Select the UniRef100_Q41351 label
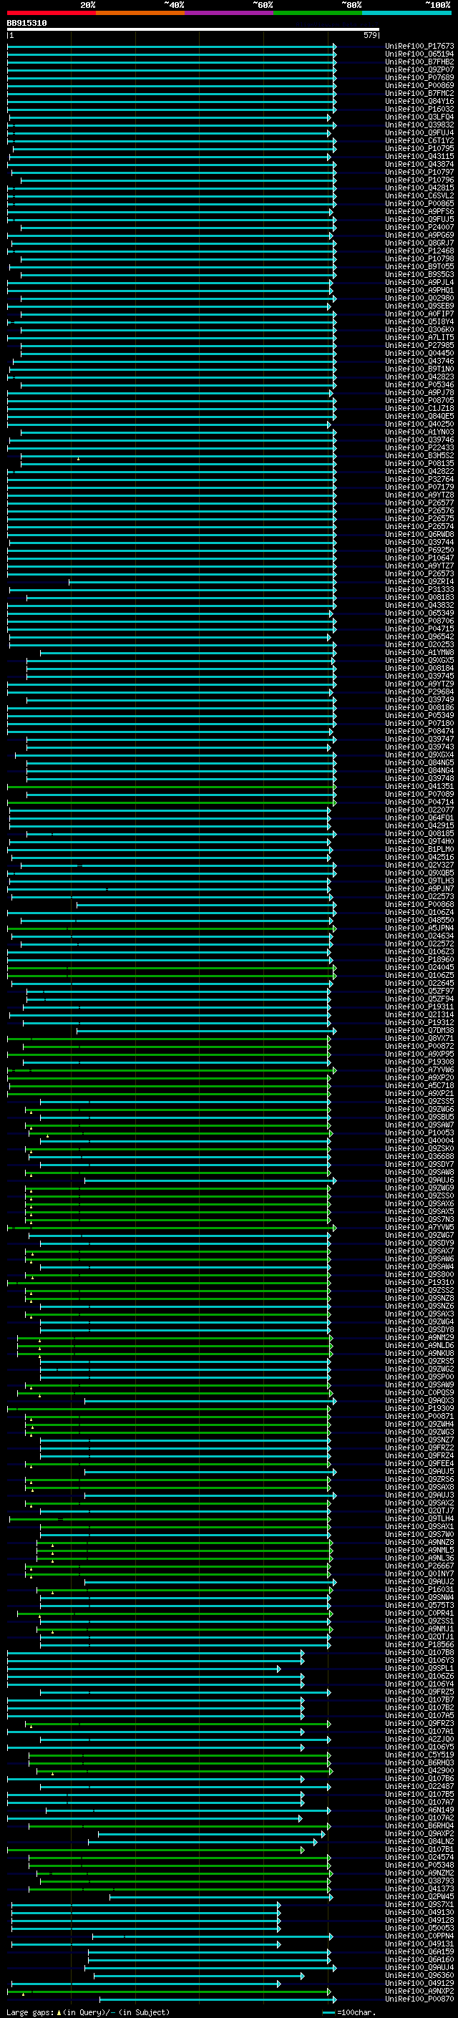The height and width of the screenshot is (2018, 458). tap(419, 787)
